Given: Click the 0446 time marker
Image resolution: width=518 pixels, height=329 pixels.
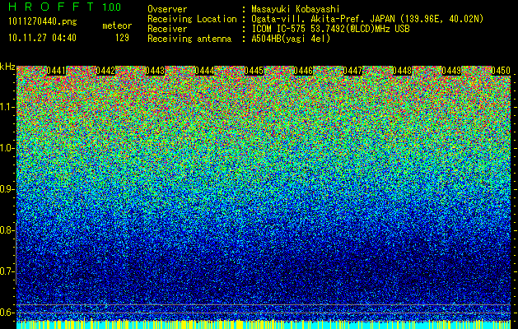Looking at the screenshot, I should (x=303, y=71).
